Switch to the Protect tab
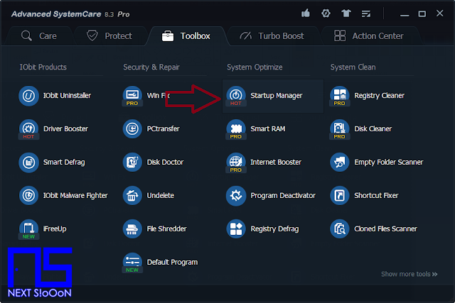The image size is (455, 303). (109, 36)
